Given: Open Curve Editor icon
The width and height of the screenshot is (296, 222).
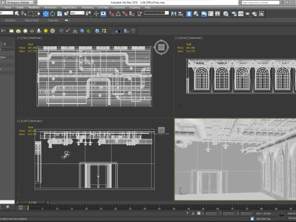Looking at the screenshot, I should (211, 14).
